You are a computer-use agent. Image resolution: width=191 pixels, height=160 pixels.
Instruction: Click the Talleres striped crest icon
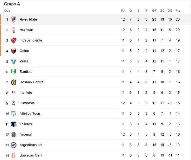click(14, 124)
